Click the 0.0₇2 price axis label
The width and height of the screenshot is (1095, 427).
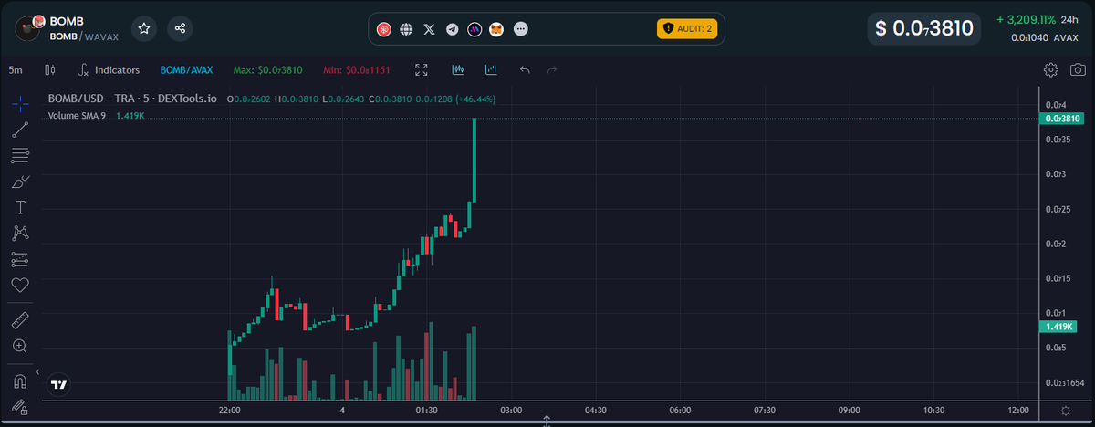coord(1057,244)
